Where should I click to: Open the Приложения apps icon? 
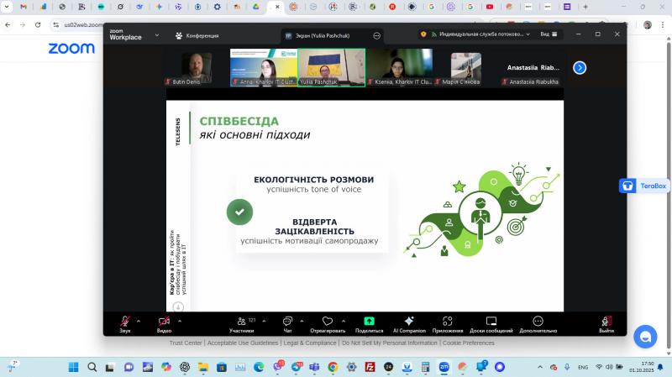tap(448, 322)
